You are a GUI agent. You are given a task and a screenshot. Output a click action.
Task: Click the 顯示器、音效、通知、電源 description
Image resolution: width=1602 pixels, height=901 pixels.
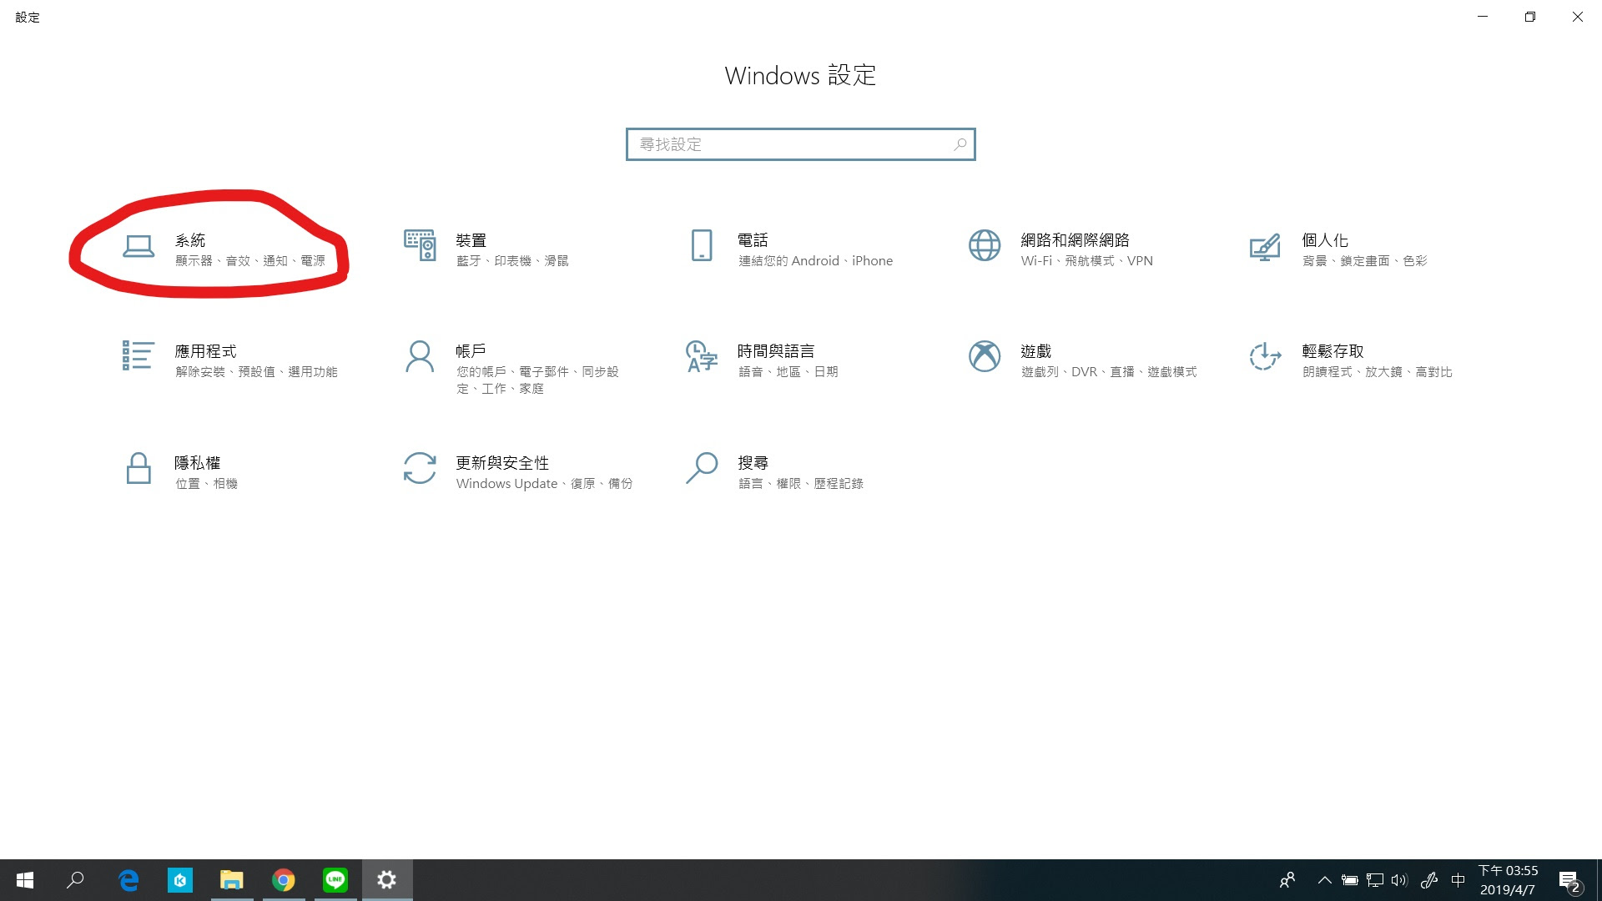click(x=250, y=261)
